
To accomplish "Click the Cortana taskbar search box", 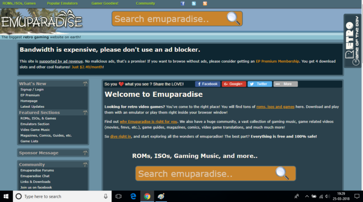I will (62, 196).
